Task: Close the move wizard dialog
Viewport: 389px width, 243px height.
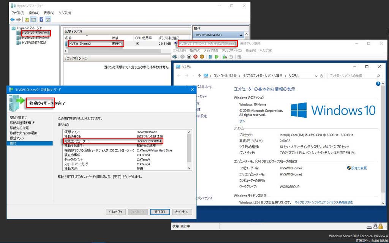Action: pyautogui.click(x=192, y=90)
